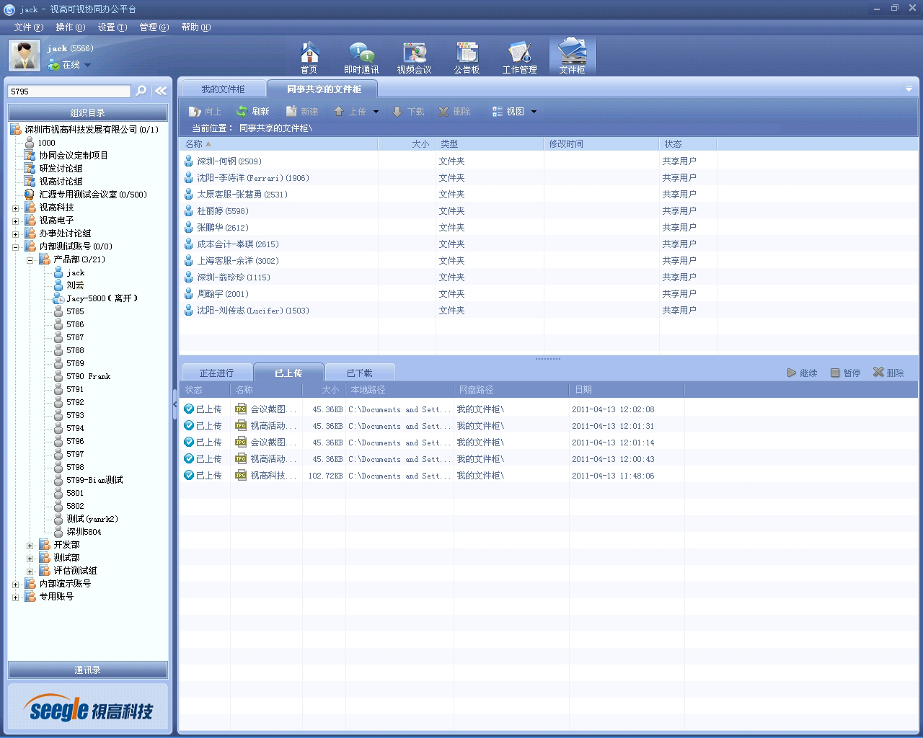Expand the 开发部 tree node
Screen dimensions: 923x738
30,546
